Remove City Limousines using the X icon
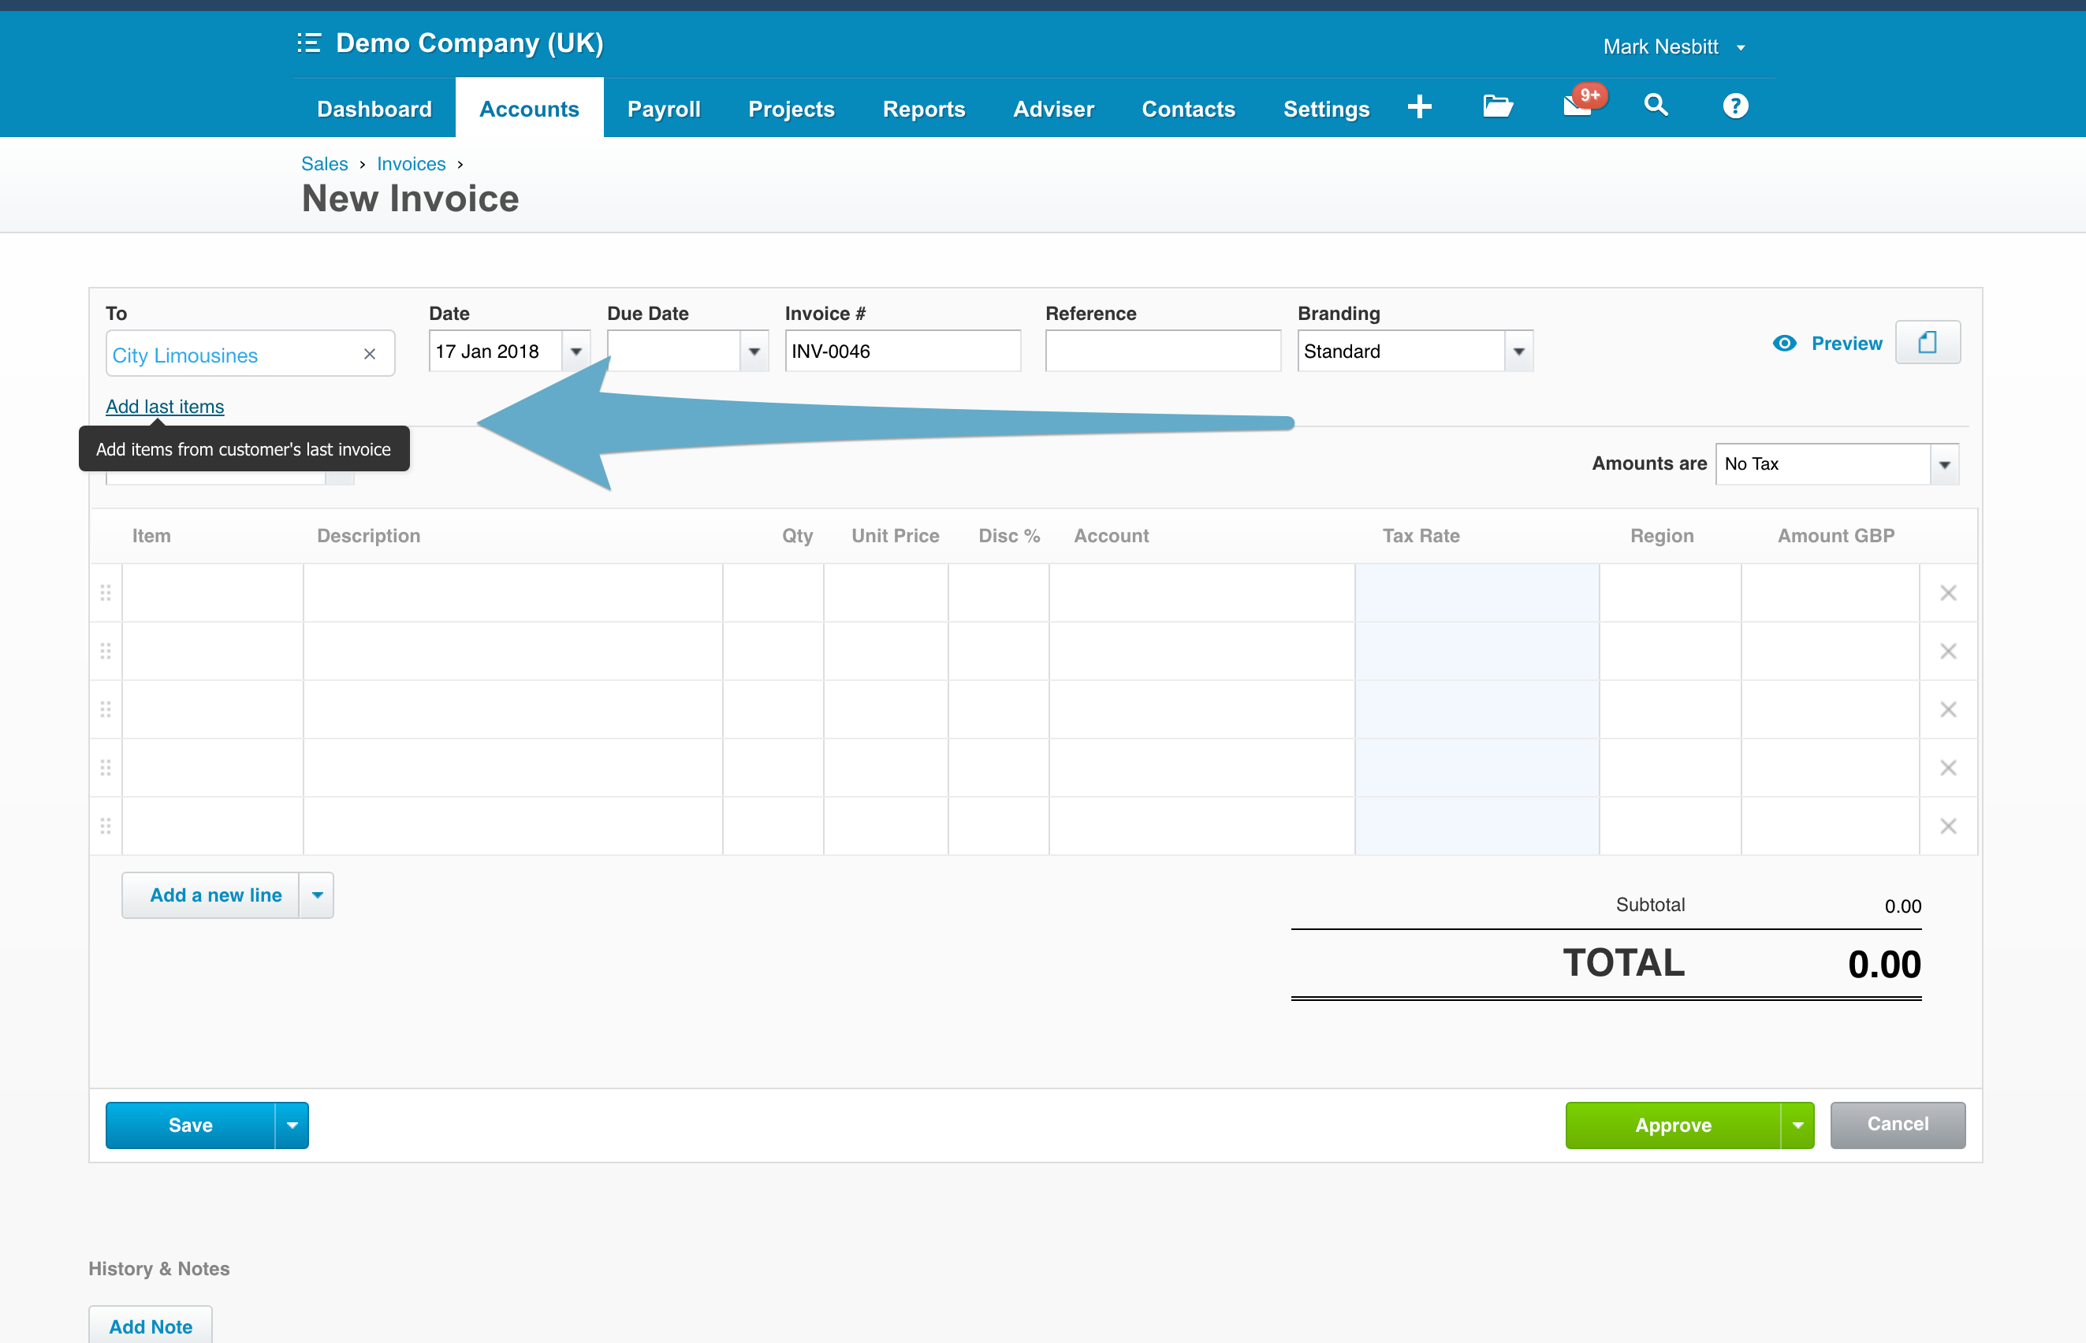This screenshot has height=1343, width=2086. (369, 353)
